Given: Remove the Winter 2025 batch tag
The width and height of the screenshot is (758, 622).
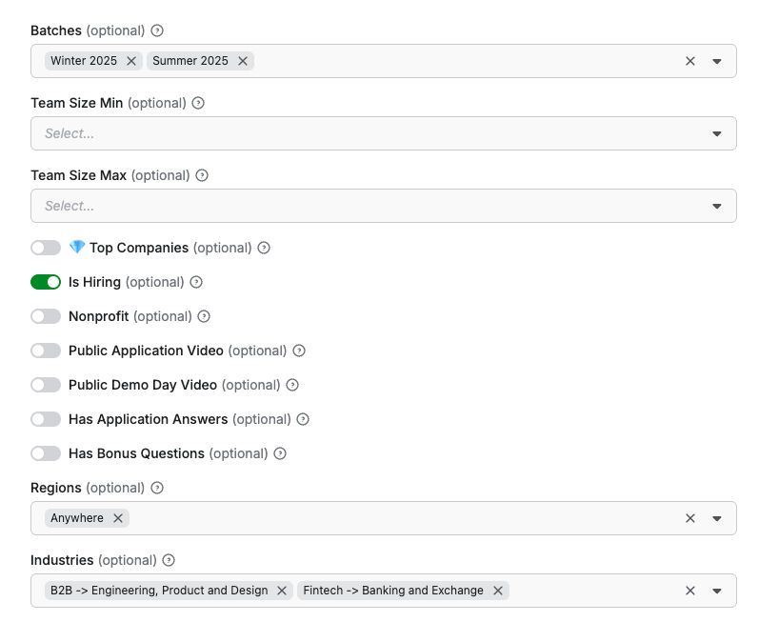Looking at the screenshot, I should (131, 61).
